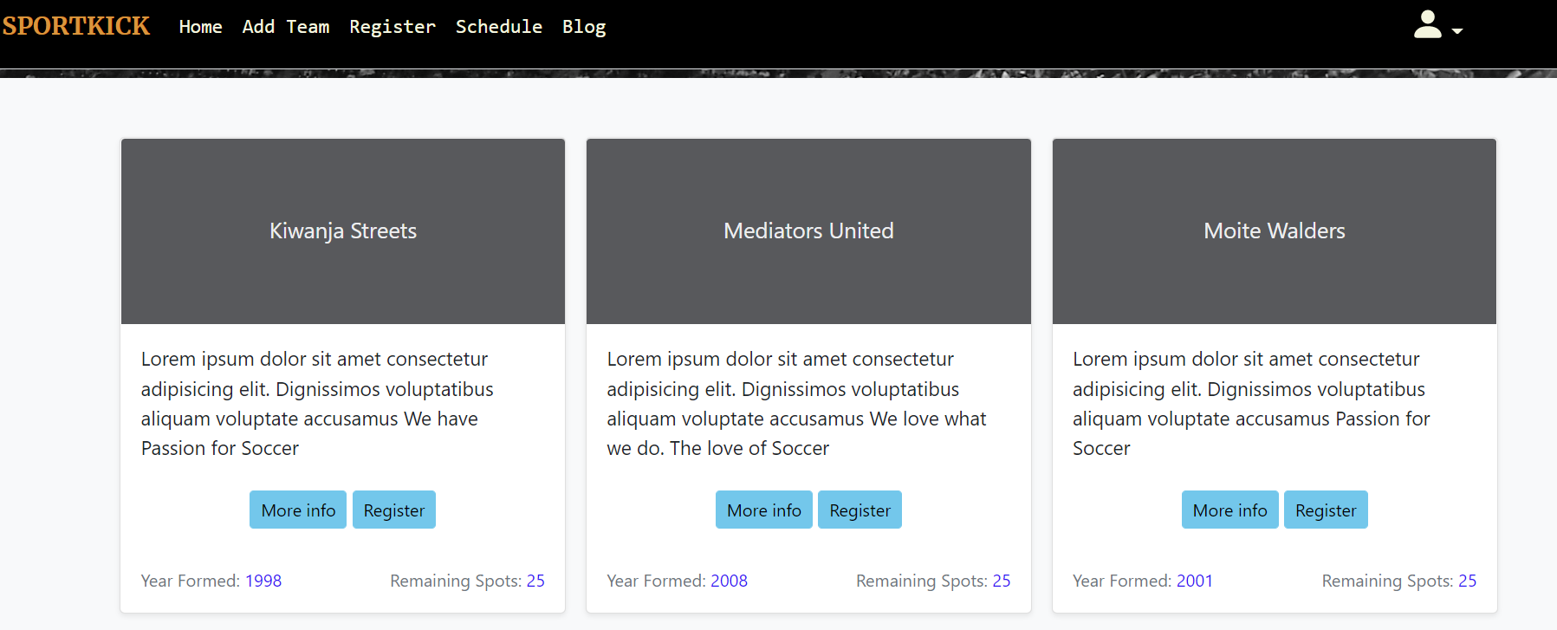
Task: Expand the user account dropdown caret
Action: (1457, 31)
